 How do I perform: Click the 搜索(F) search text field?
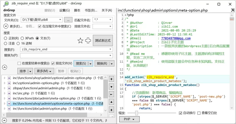coord(67,49)
